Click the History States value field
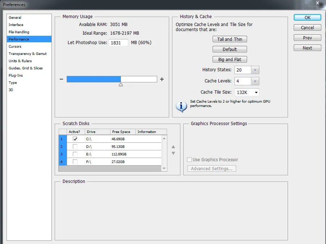This screenshot has height=244, width=326. (243, 70)
